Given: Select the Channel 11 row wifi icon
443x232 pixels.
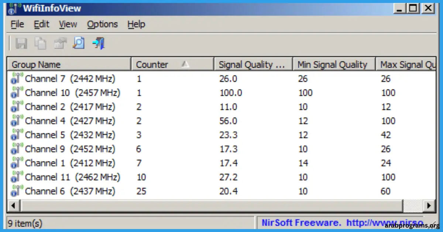Looking at the screenshot, I should 17,177.
